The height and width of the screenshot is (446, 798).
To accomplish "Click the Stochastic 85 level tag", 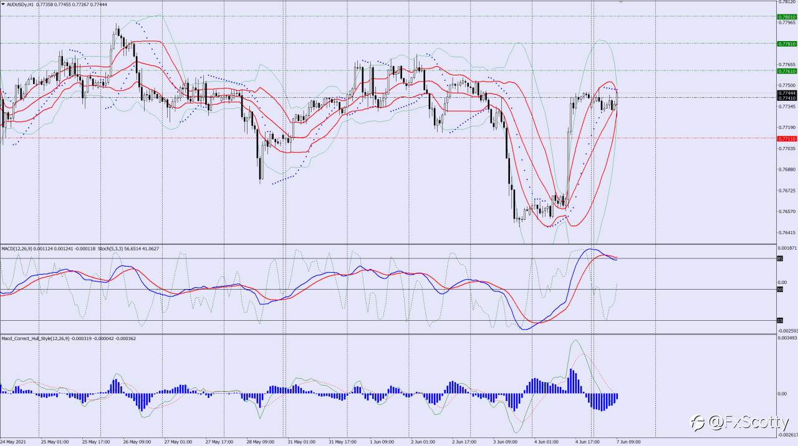I will [780, 259].
